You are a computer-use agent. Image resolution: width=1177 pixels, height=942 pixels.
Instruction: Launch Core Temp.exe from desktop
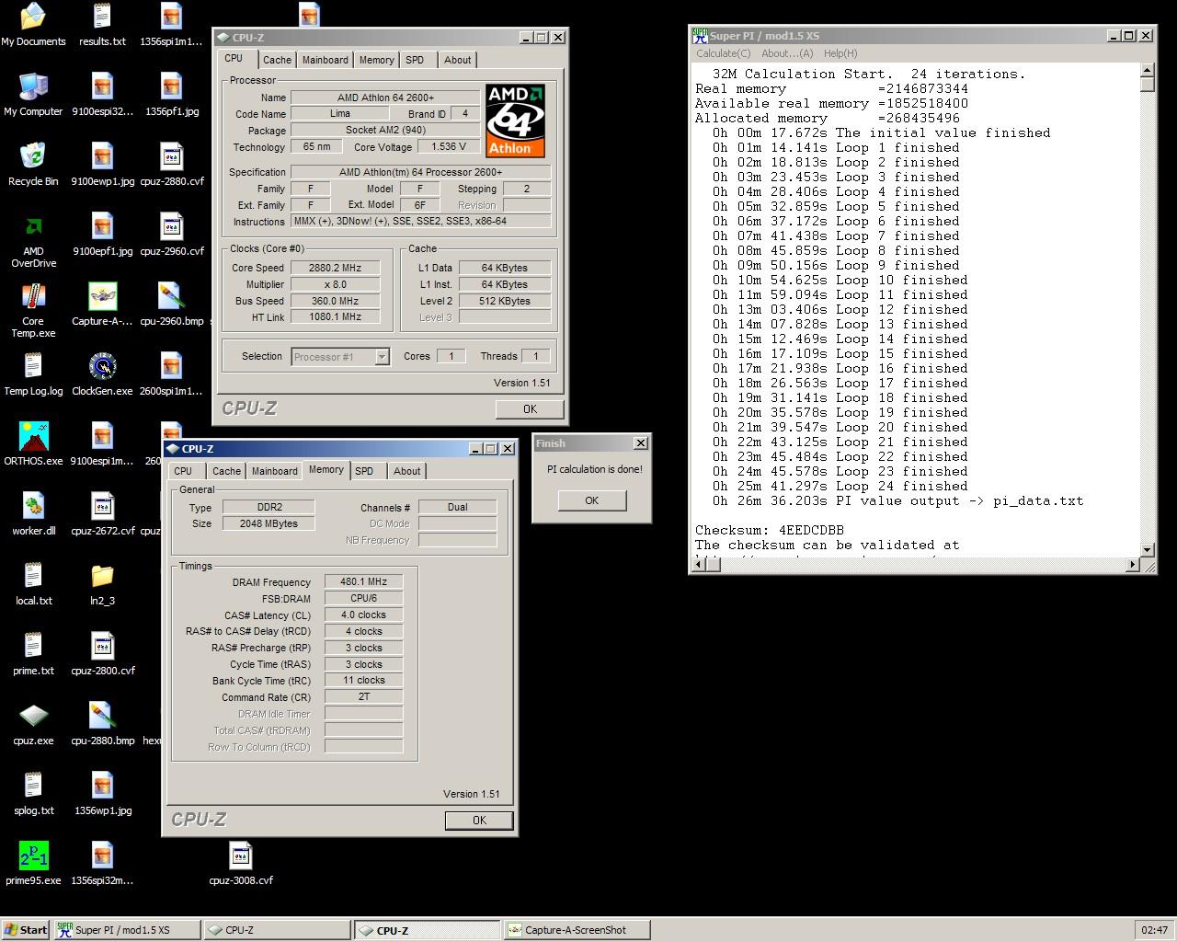33,310
